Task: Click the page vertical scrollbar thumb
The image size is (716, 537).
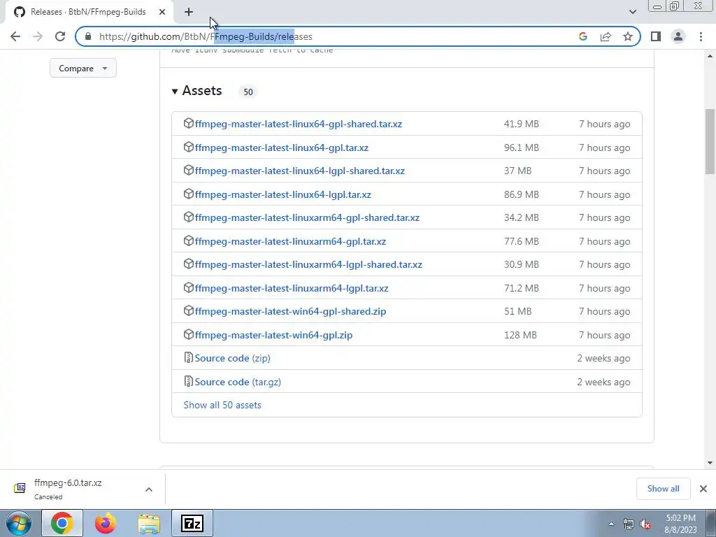Action: [x=710, y=141]
